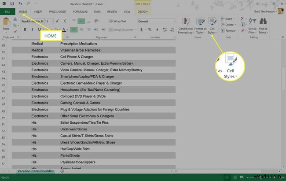This screenshot has height=181, width=286.
Task: Decrease the cell indent
Action: (x=96, y=30)
